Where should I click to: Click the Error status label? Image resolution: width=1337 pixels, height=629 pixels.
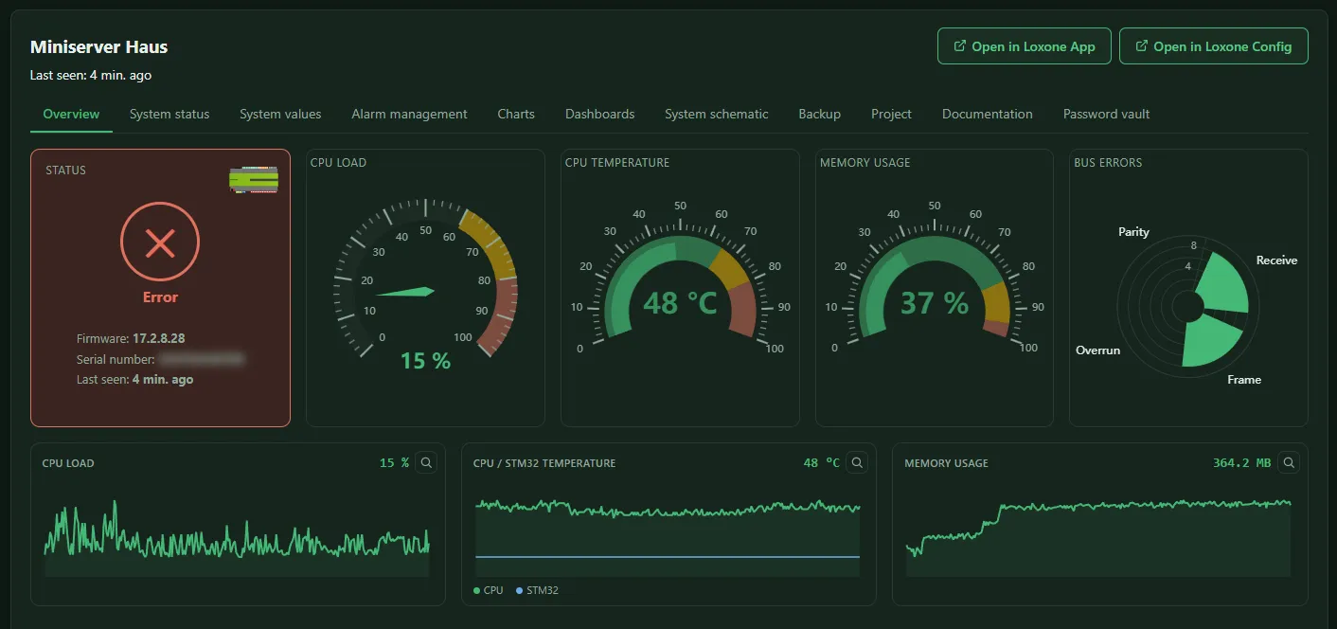(x=160, y=297)
